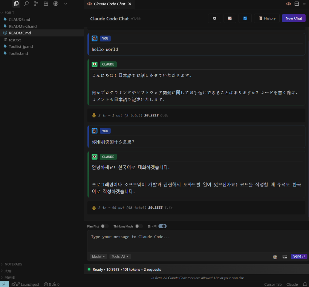Image resolution: width=309 pixels, height=287 pixels.
Task: Switch to the Claude Code Chat tab
Action: 109,4
